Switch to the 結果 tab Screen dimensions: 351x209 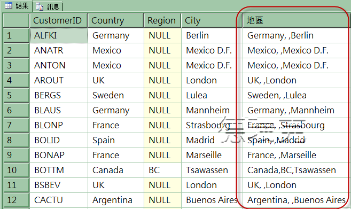[17, 5]
